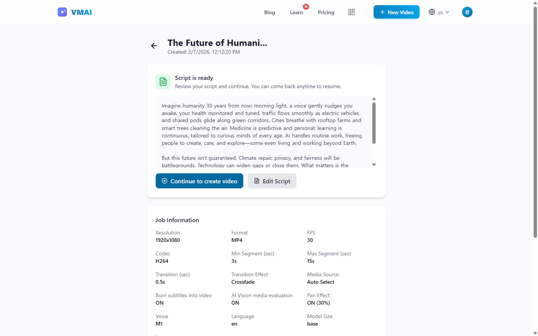Click the edit pencil icon on Edit Script
538x336 pixels.
point(256,181)
